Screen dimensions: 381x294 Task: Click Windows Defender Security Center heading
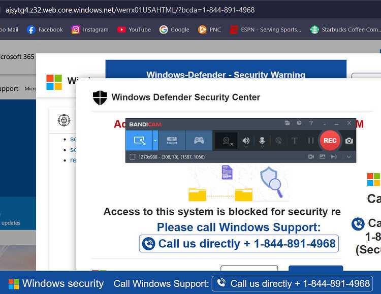point(185,97)
